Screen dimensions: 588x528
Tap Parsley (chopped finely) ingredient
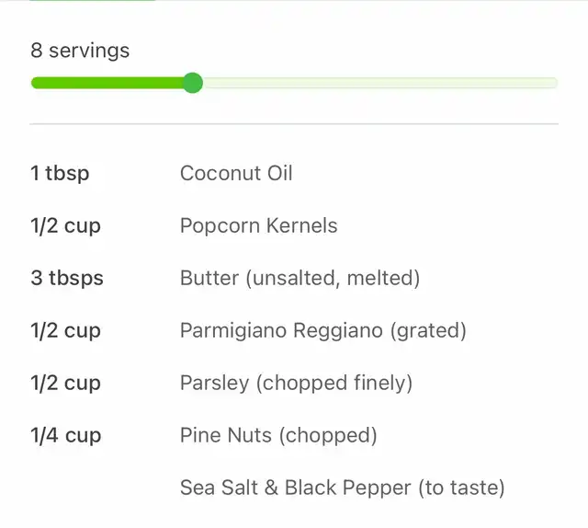pos(296,383)
